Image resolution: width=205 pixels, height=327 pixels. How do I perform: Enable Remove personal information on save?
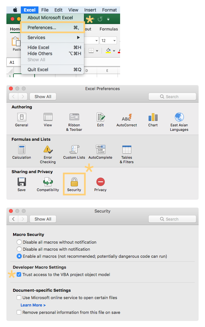click(x=19, y=312)
